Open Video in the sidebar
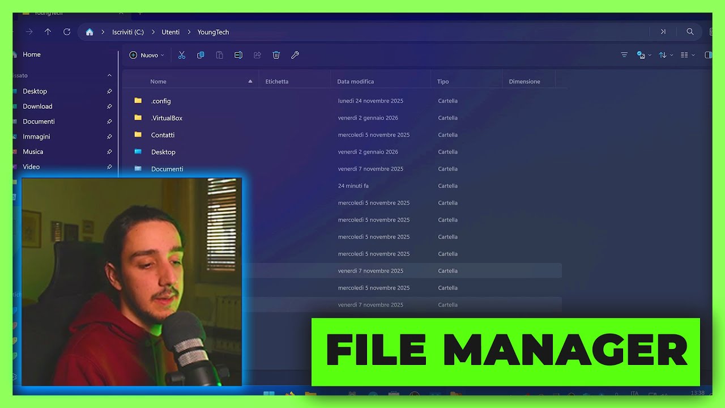 tap(31, 167)
